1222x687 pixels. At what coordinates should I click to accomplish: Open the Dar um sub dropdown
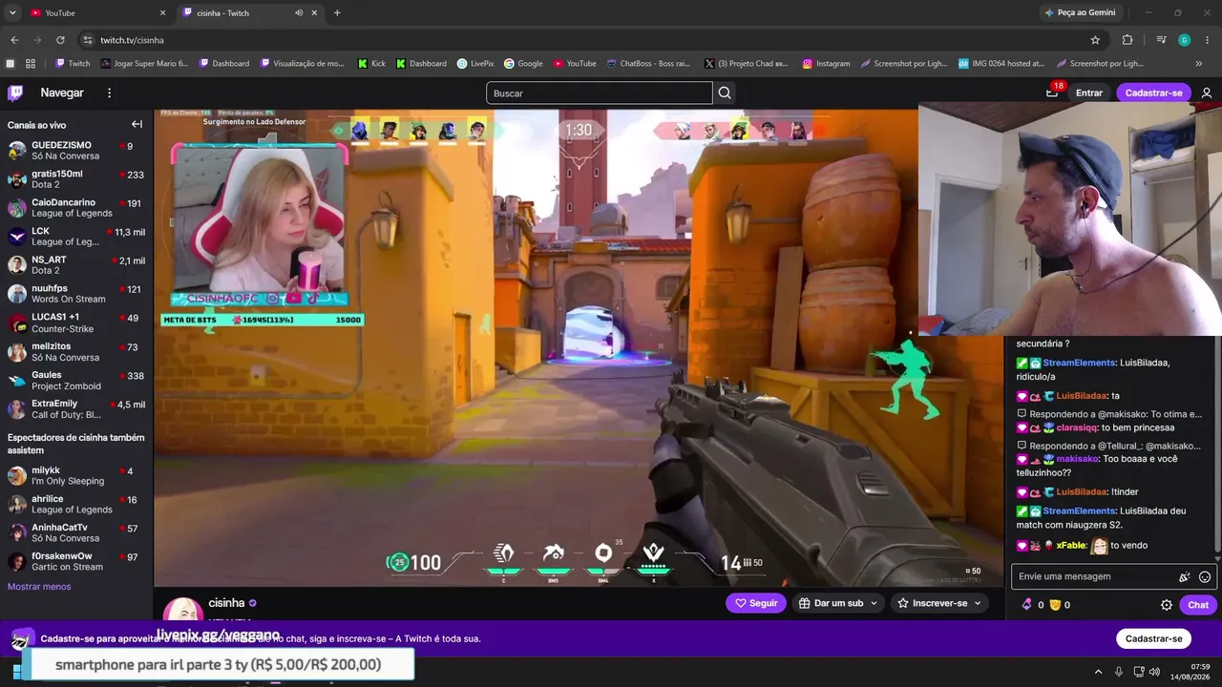tap(839, 603)
